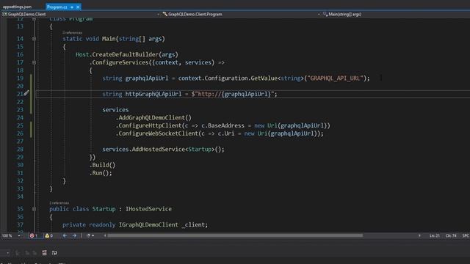This screenshot has width=470, height=264.
Task: Open references codelens above Startup class
Action: [59, 202]
